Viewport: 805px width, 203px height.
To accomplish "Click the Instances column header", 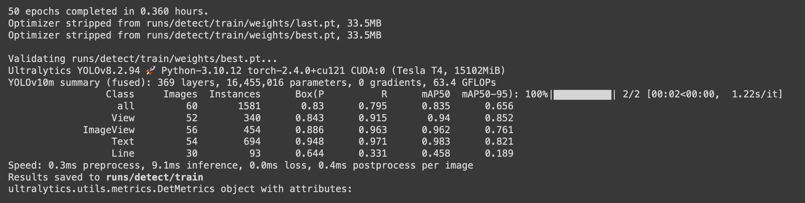I will click(235, 94).
